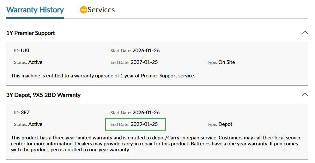Image resolution: width=315 pixels, height=163 pixels.
Task: Collapse the 3Y Depot warranty section
Action: tap(305, 95)
